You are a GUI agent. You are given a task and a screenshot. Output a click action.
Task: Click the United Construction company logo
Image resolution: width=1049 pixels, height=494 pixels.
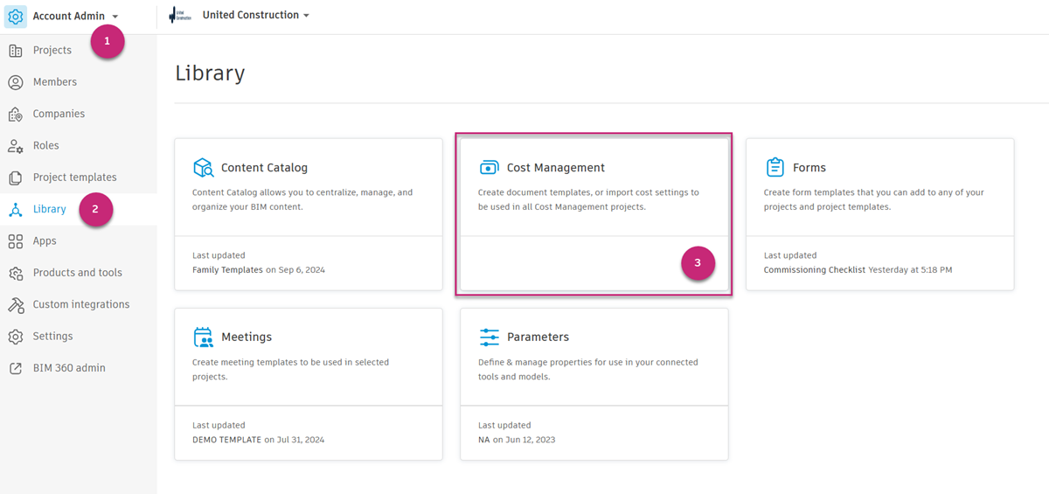coord(178,16)
